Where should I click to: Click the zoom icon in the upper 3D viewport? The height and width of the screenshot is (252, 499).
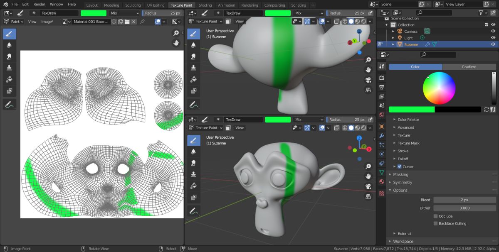[368, 60]
